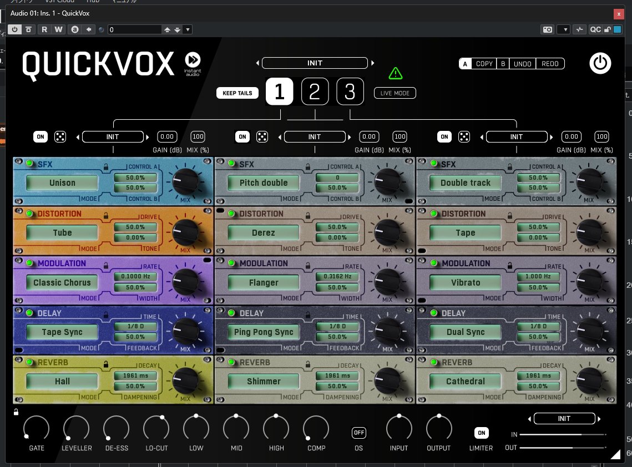Click the chain 1 Modulation RATE 0.1000 Hz value

pyautogui.click(x=135, y=276)
